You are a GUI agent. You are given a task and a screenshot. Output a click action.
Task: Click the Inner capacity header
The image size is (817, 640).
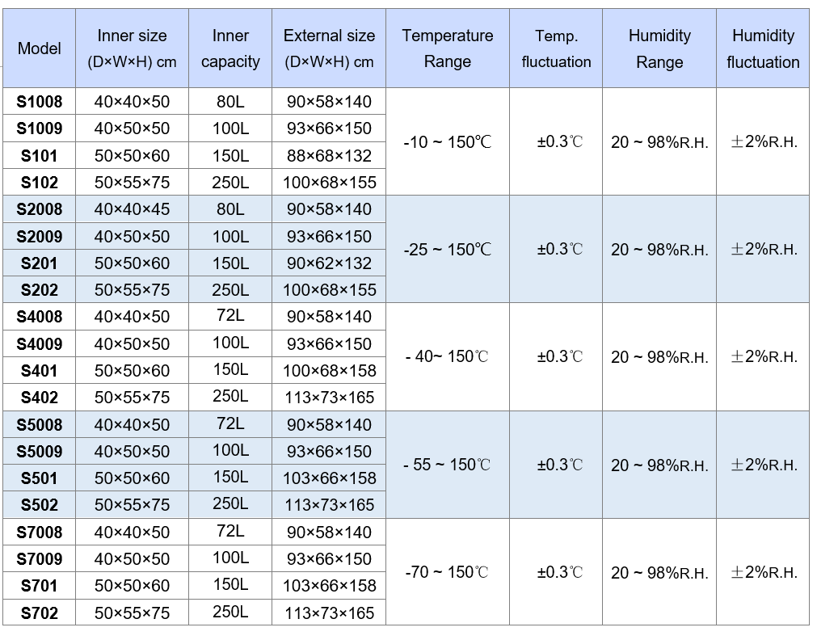pos(230,48)
